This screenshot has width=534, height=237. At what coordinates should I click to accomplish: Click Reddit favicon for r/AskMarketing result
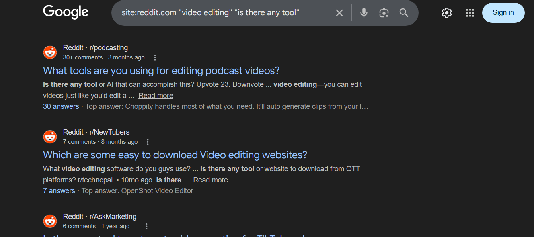[x=50, y=221]
